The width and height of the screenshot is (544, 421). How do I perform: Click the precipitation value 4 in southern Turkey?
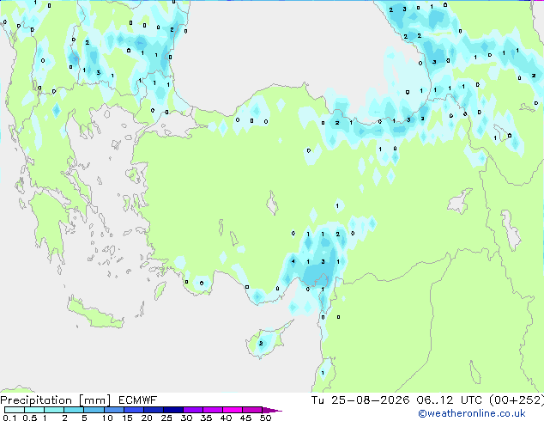point(293,261)
